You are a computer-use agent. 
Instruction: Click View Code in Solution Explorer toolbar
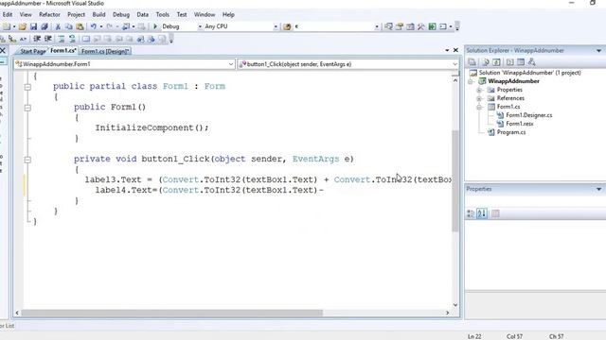point(509,62)
